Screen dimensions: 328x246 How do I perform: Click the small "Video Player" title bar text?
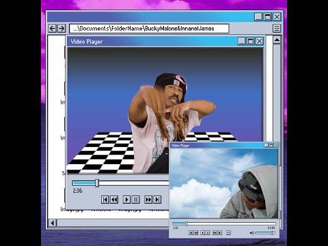(180, 146)
